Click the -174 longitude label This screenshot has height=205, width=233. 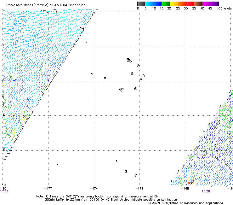coord(94,189)
